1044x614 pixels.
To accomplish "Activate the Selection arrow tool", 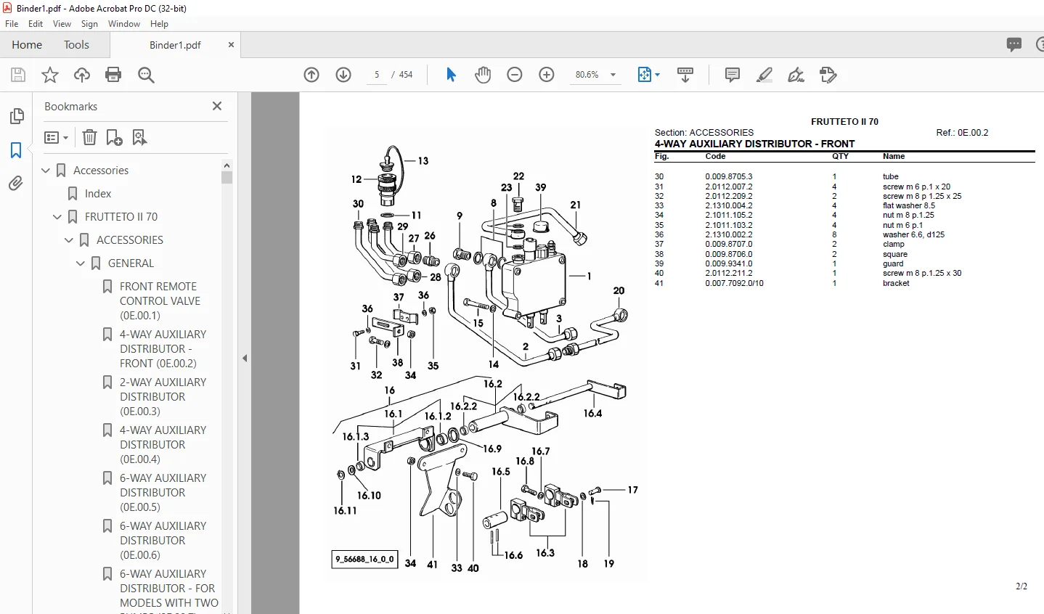I will coord(451,75).
